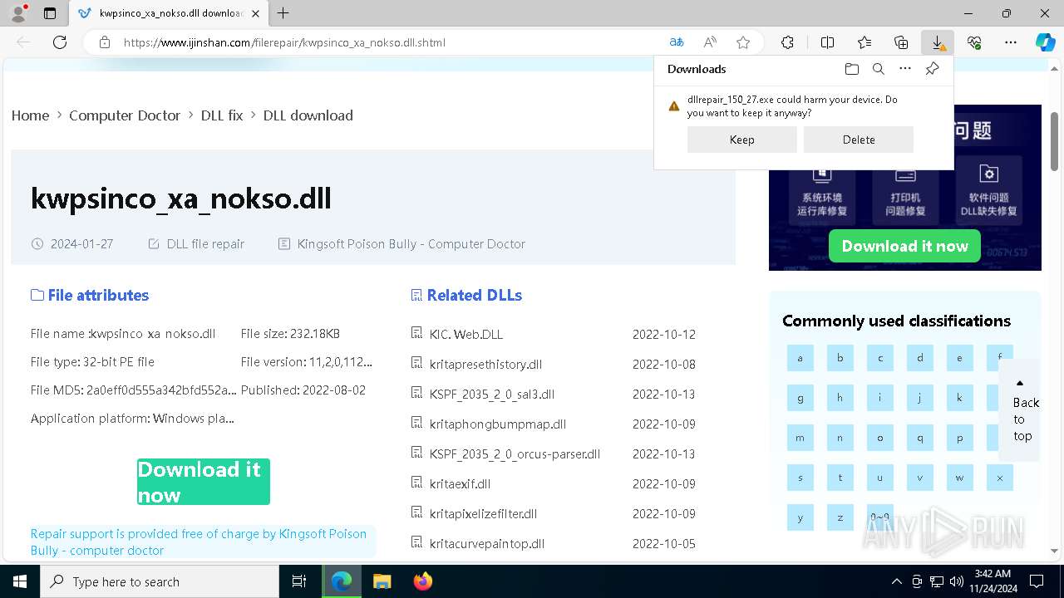Select classification letter a
Image resolution: width=1064 pixels, height=598 pixels.
tap(800, 358)
